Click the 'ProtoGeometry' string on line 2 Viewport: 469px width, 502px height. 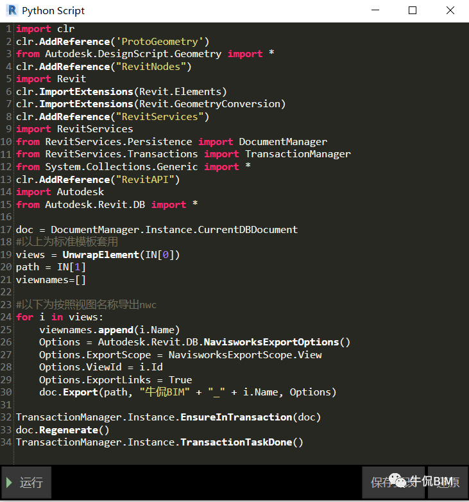pos(160,42)
